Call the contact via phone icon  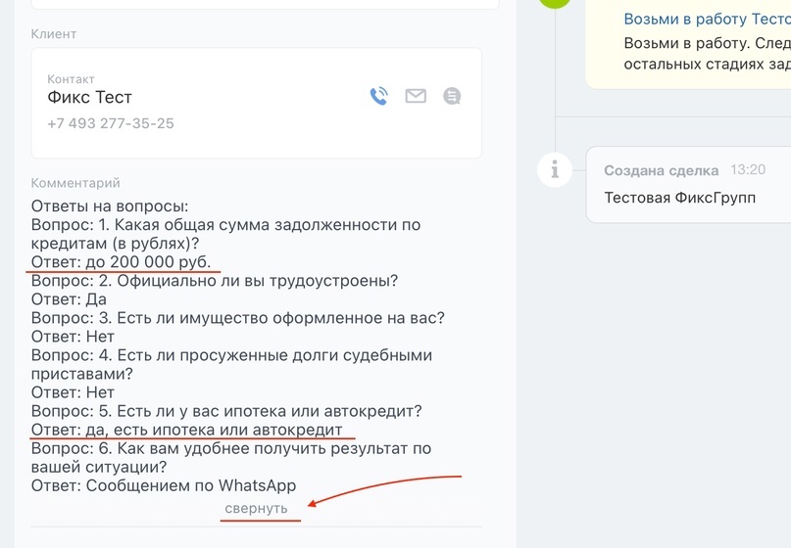(379, 96)
